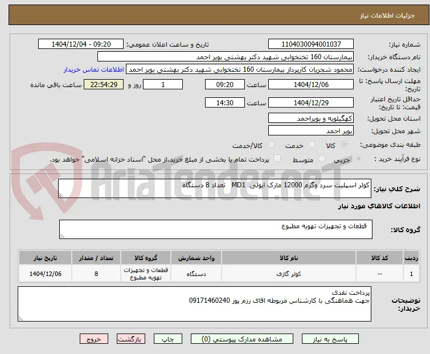Click the deadline time 09:20 field
The image size is (430, 354).
point(225,84)
